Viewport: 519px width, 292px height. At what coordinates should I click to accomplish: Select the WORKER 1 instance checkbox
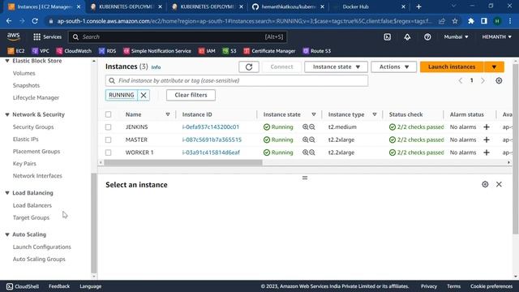[108, 152]
